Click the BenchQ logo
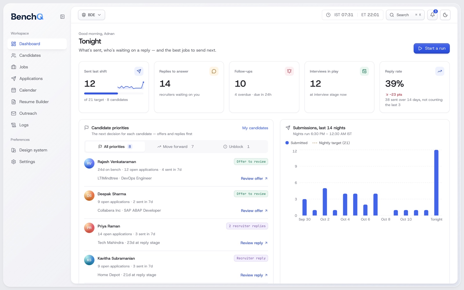Image resolution: width=464 pixels, height=290 pixels. (x=27, y=17)
